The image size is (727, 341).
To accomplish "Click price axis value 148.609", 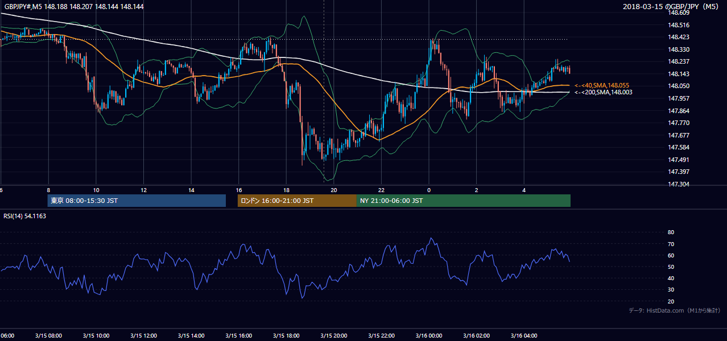I will coord(678,13).
